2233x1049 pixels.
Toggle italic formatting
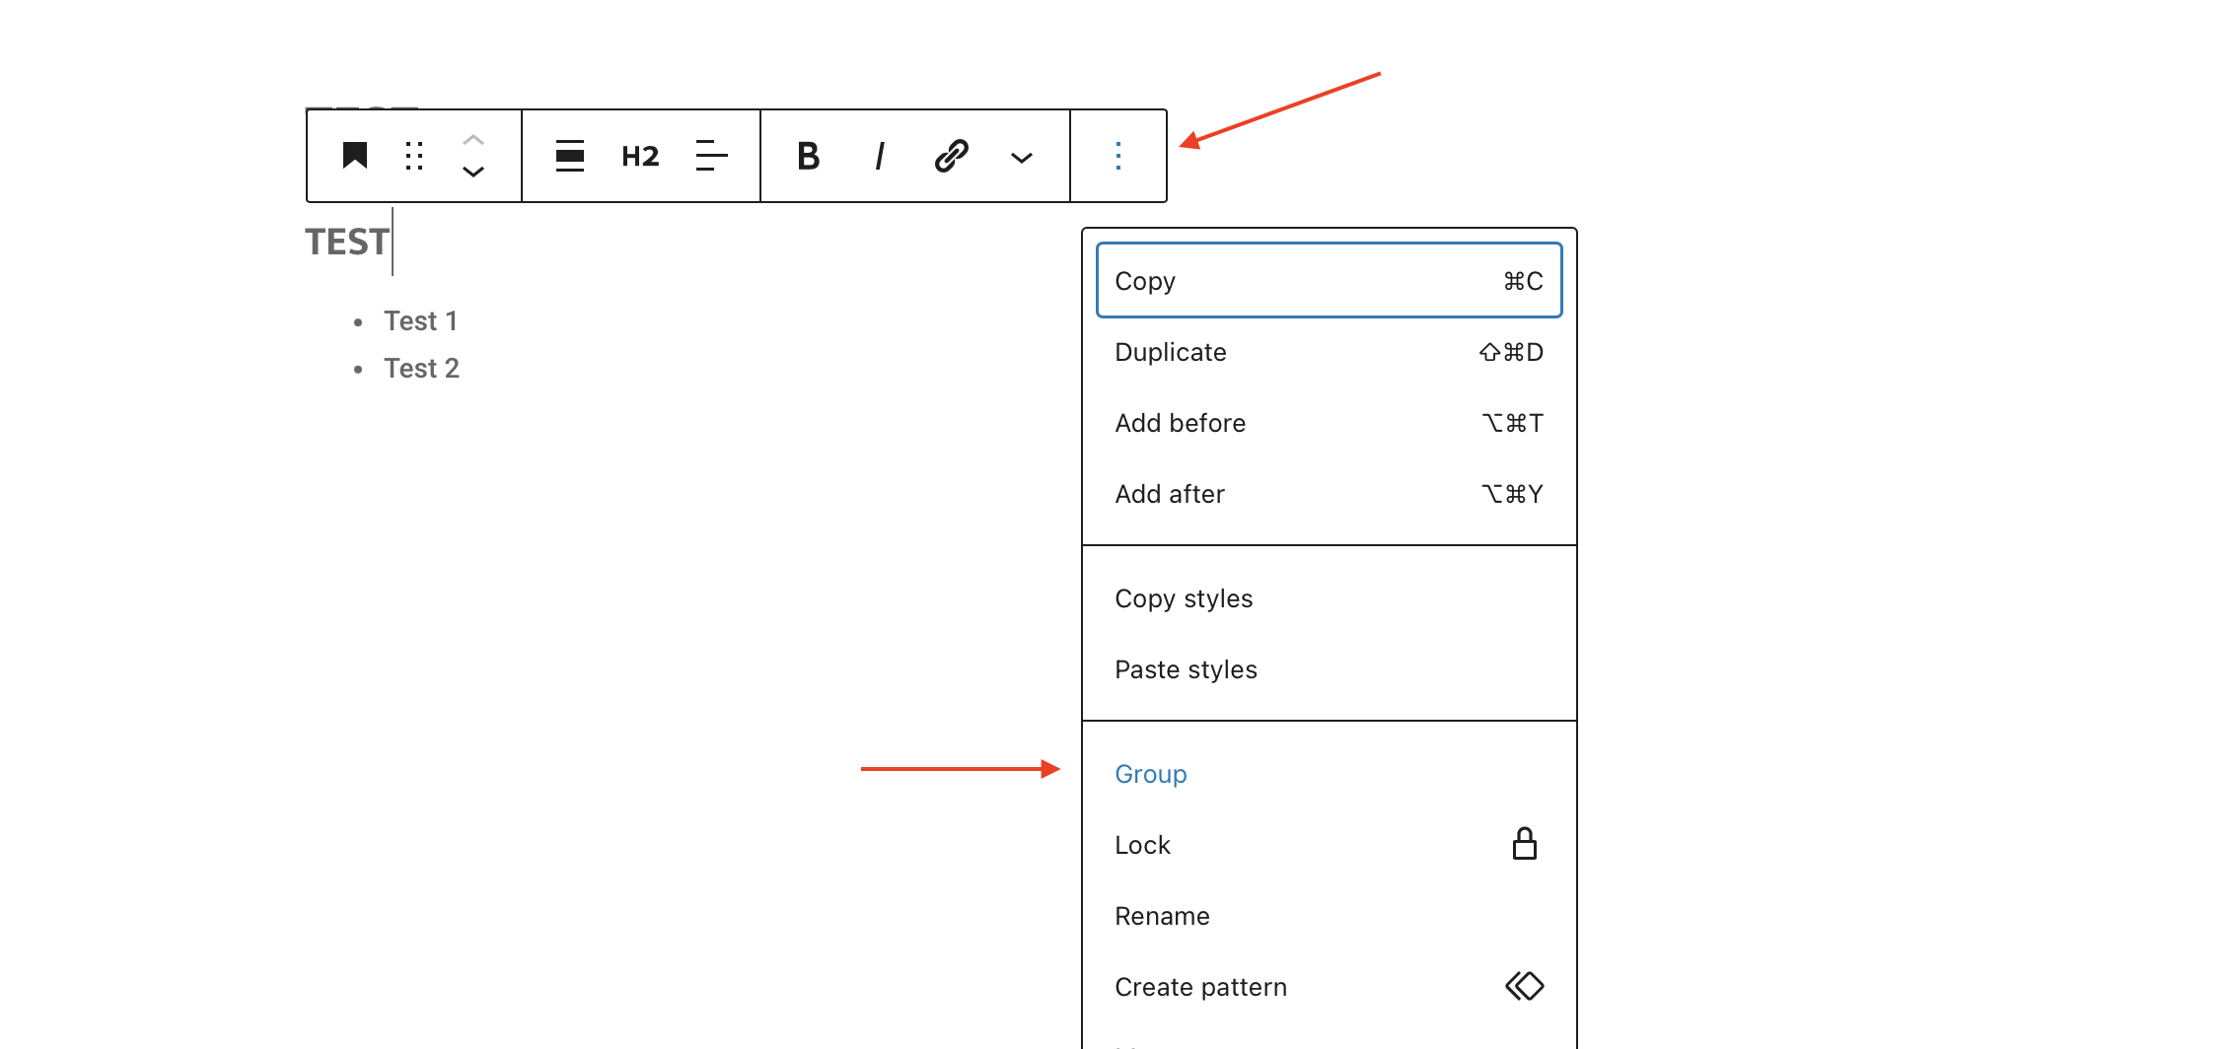(x=878, y=155)
